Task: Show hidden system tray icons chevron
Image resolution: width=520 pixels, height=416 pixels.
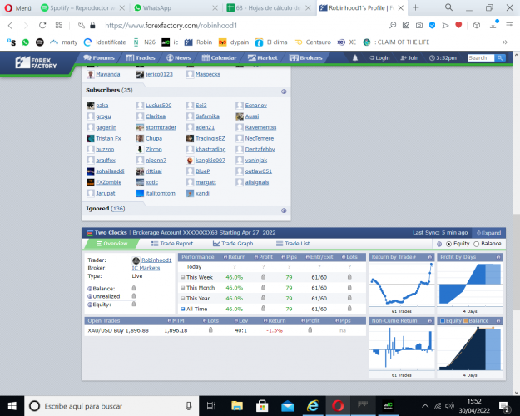Action: click(425, 406)
